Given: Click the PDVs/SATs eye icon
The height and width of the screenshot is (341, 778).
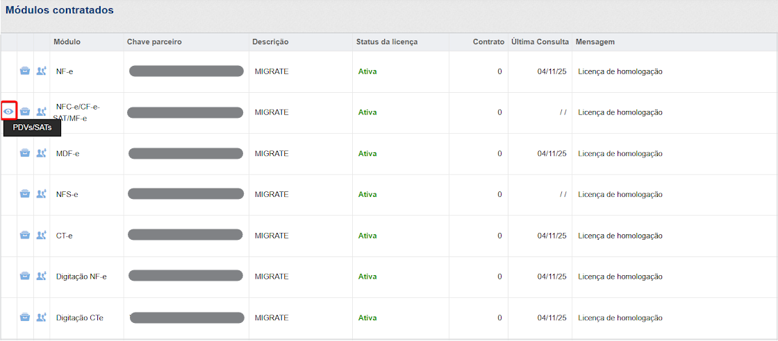Looking at the screenshot, I should (x=9, y=111).
